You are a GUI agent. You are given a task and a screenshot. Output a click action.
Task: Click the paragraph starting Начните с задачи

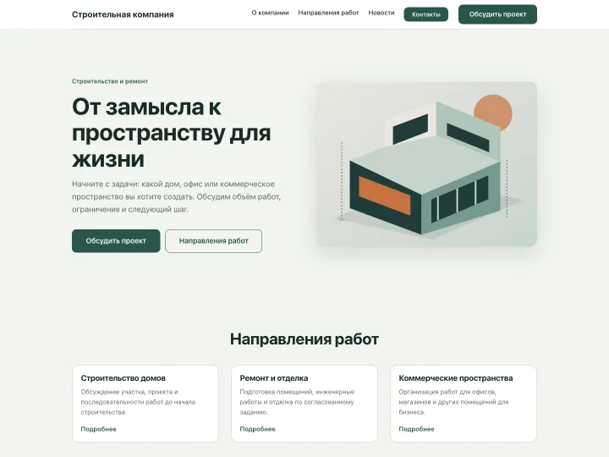tap(176, 196)
